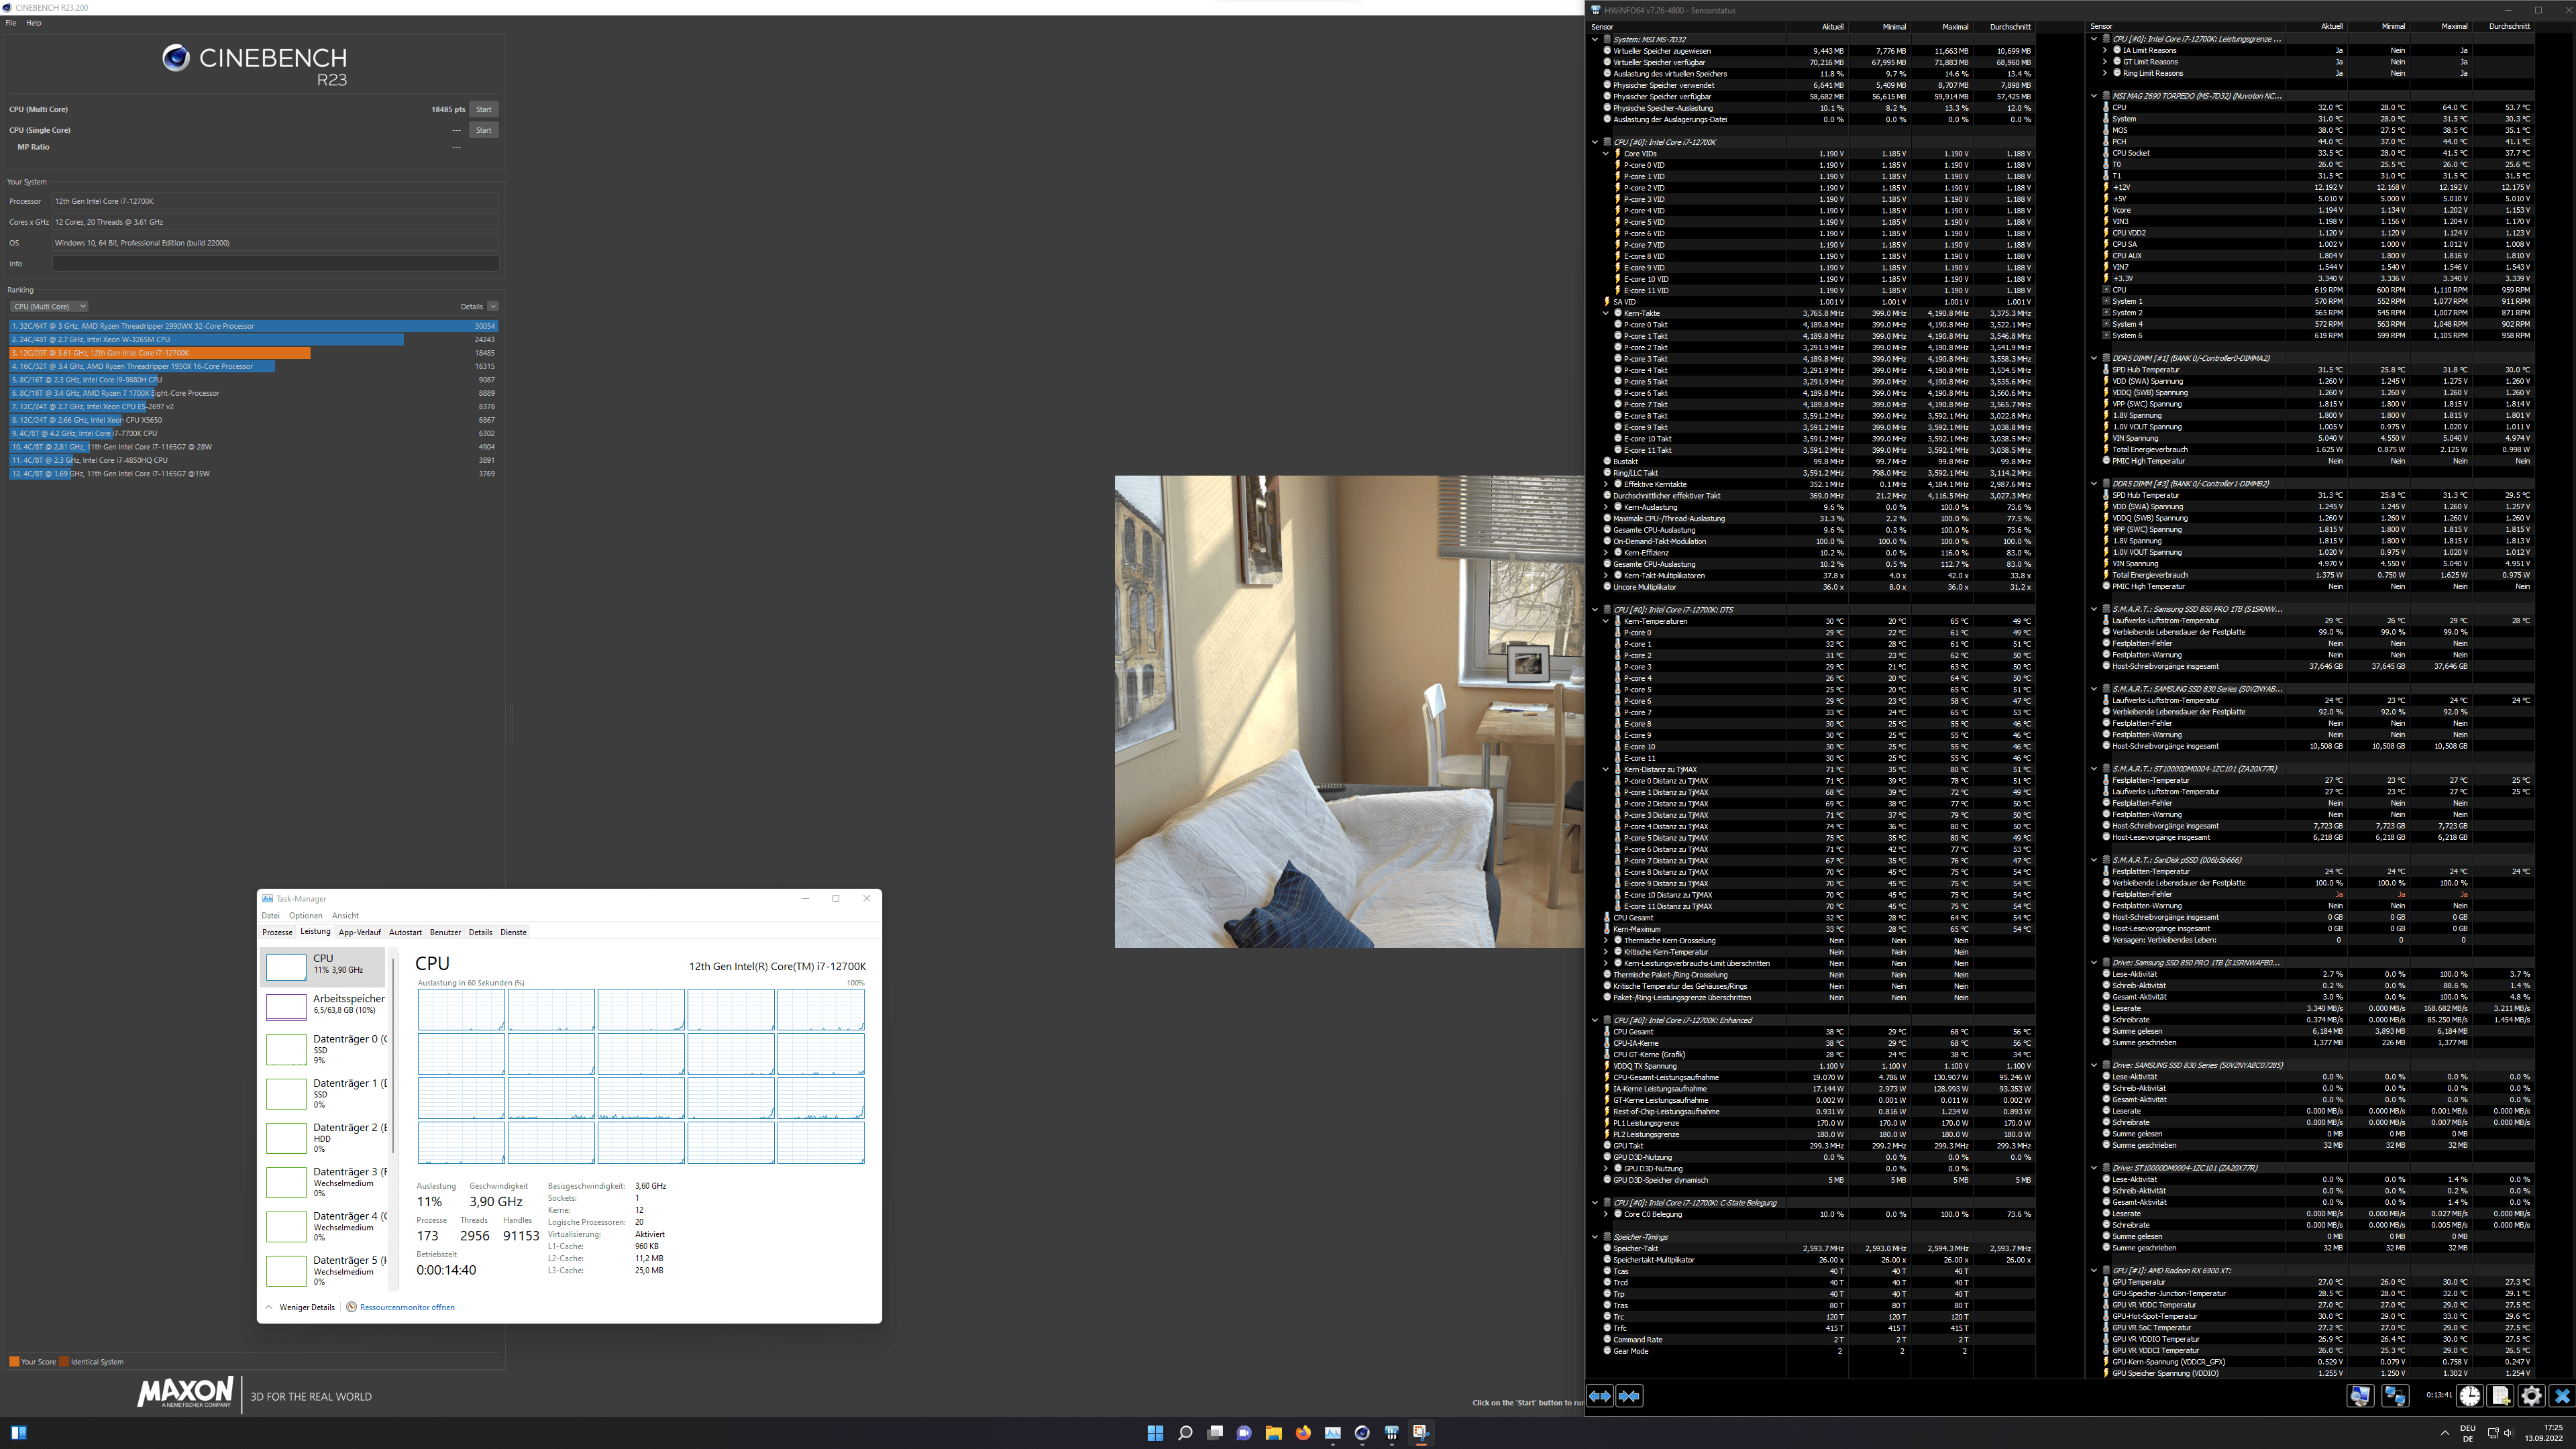The image size is (2576, 1449).
Task: Click HWiNFO expand columns double-arrow icon
Action: [1600, 1396]
